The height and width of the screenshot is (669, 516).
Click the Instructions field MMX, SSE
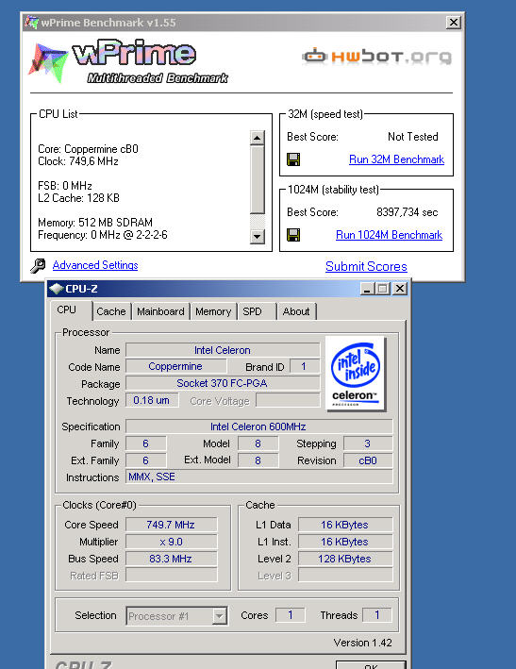click(x=258, y=477)
